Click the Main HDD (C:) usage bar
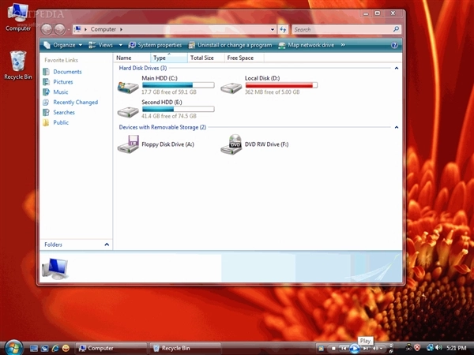The image size is (474, 355). pyautogui.click(x=178, y=85)
